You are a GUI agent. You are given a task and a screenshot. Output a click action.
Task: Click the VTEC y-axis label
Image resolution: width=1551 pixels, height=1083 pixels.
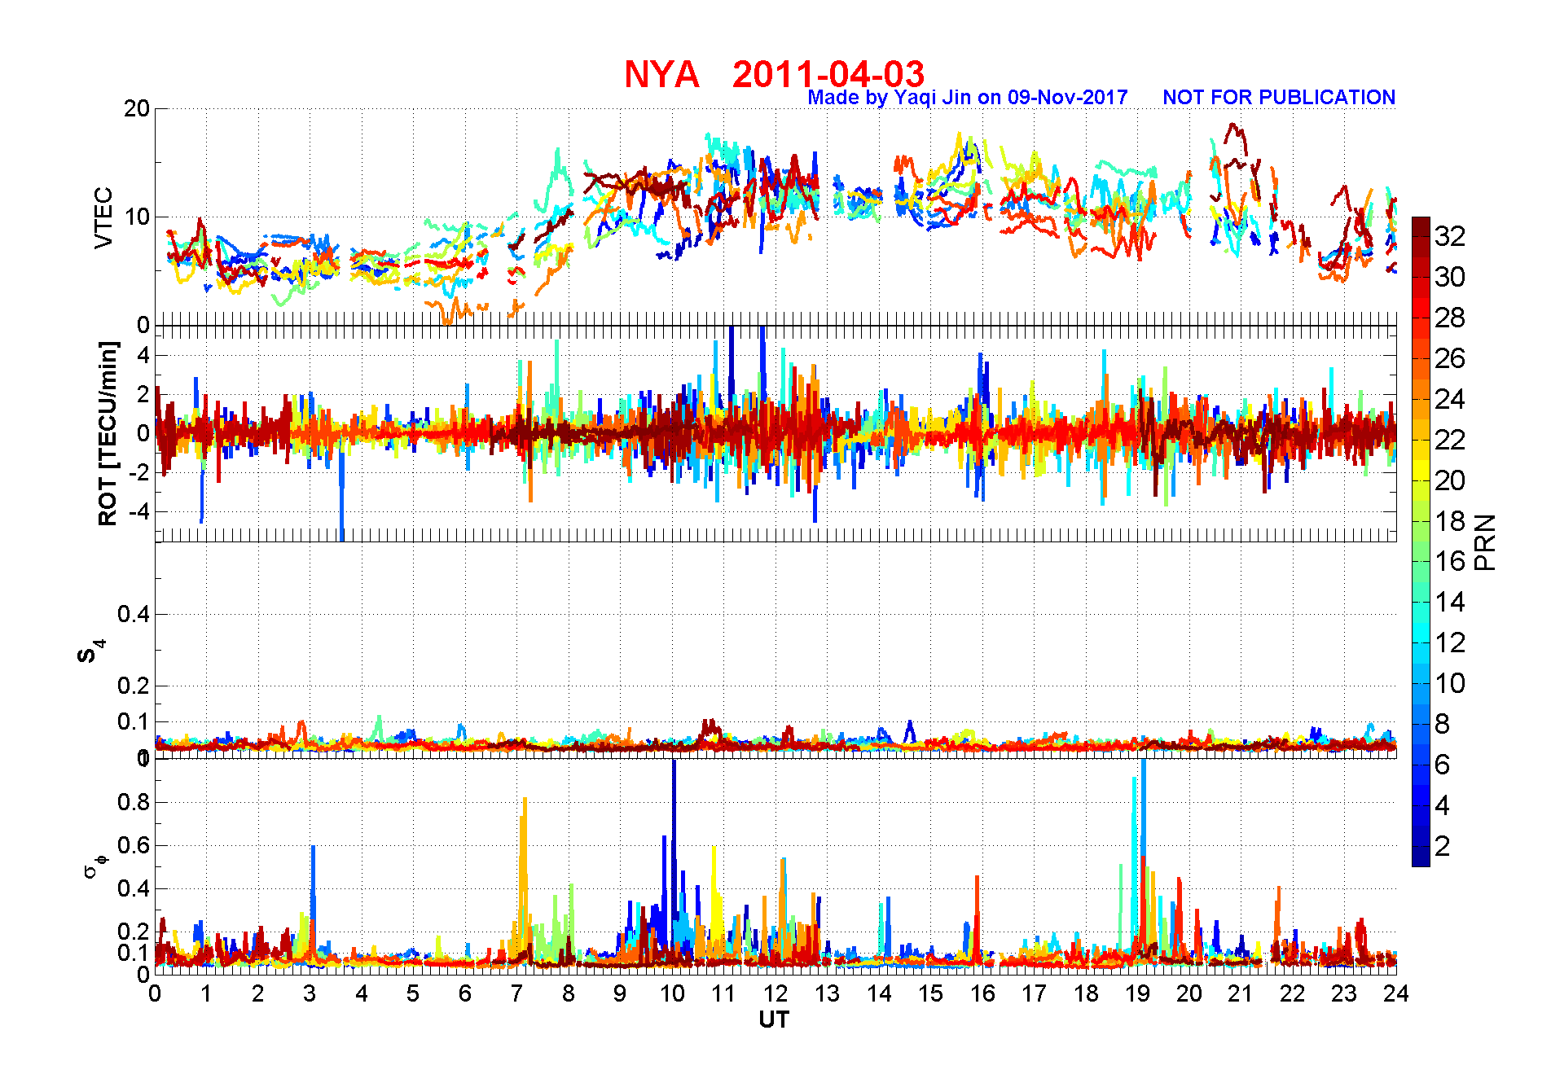coord(103,217)
